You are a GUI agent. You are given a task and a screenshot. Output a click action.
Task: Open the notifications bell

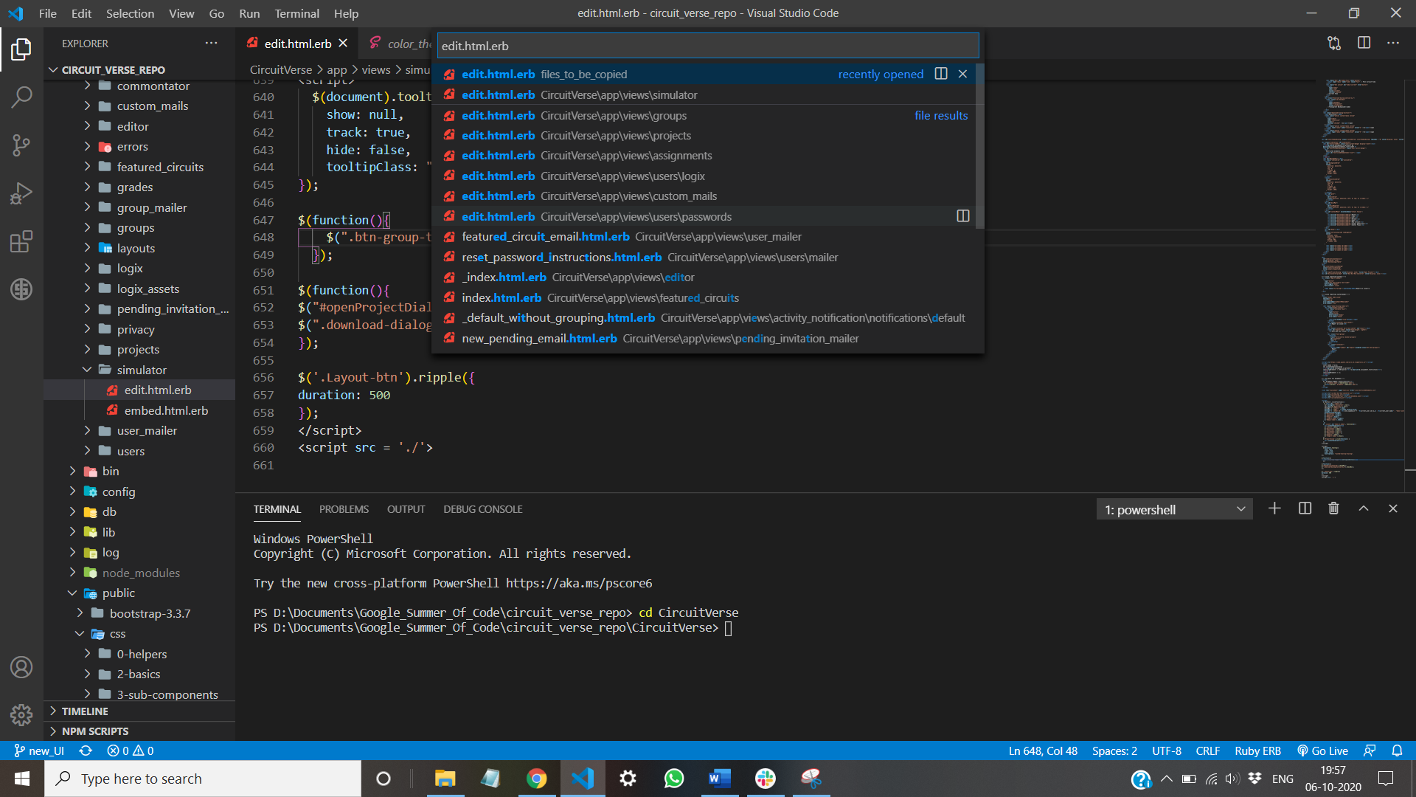coord(1398,751)
